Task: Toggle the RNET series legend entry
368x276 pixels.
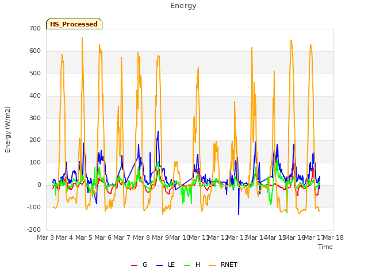Action: click(x=223, y=264)
